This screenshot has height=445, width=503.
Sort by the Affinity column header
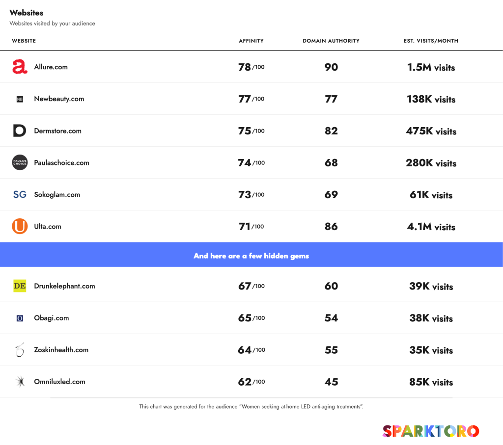(251, 41)
